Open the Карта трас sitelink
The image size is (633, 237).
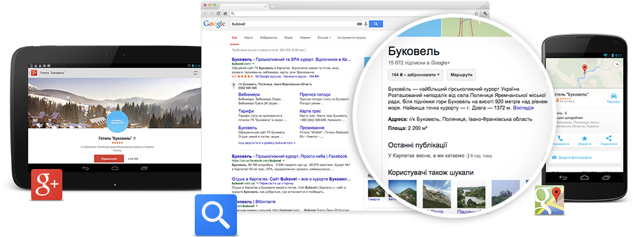point(310,111)
